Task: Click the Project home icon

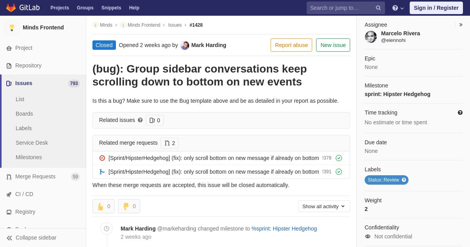Action: pyautogui.click(x=9, y=48)
